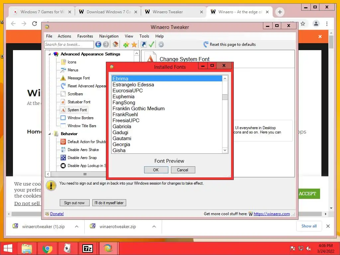Click OK in Installed Fonts dialog
The width and height of the screenshot is (340, 255).
click(156, 170)
